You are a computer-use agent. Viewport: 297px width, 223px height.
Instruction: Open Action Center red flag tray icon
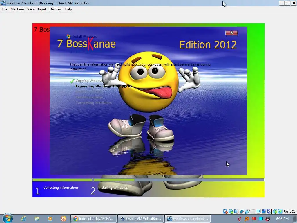(254, 219)
